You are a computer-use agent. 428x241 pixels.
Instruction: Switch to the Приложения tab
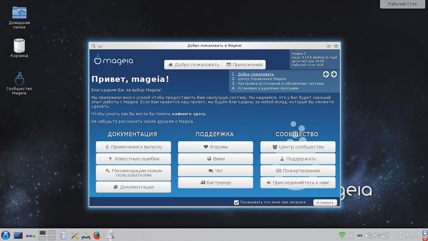click(x=244, y=64)
